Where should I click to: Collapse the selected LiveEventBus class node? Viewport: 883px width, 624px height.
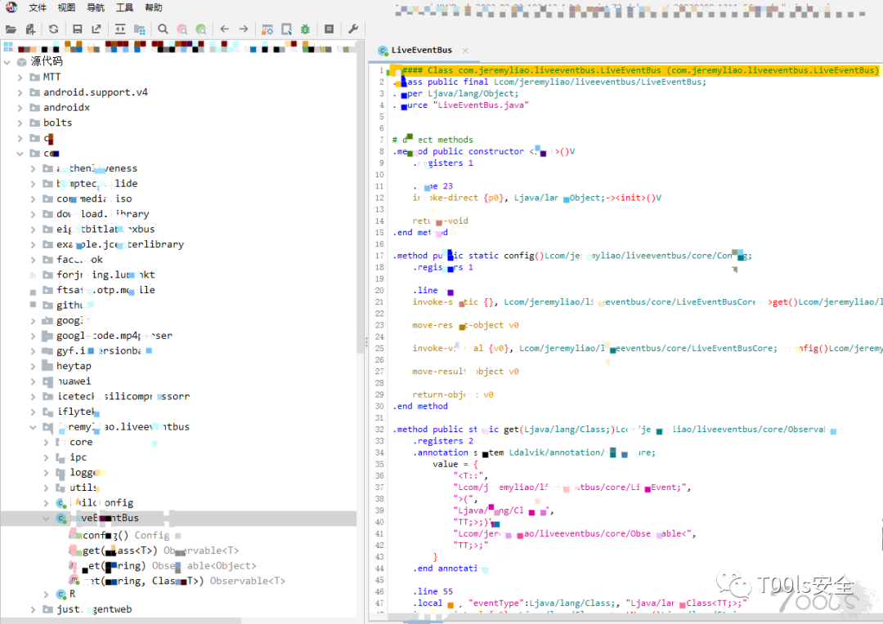click(46, 518)
